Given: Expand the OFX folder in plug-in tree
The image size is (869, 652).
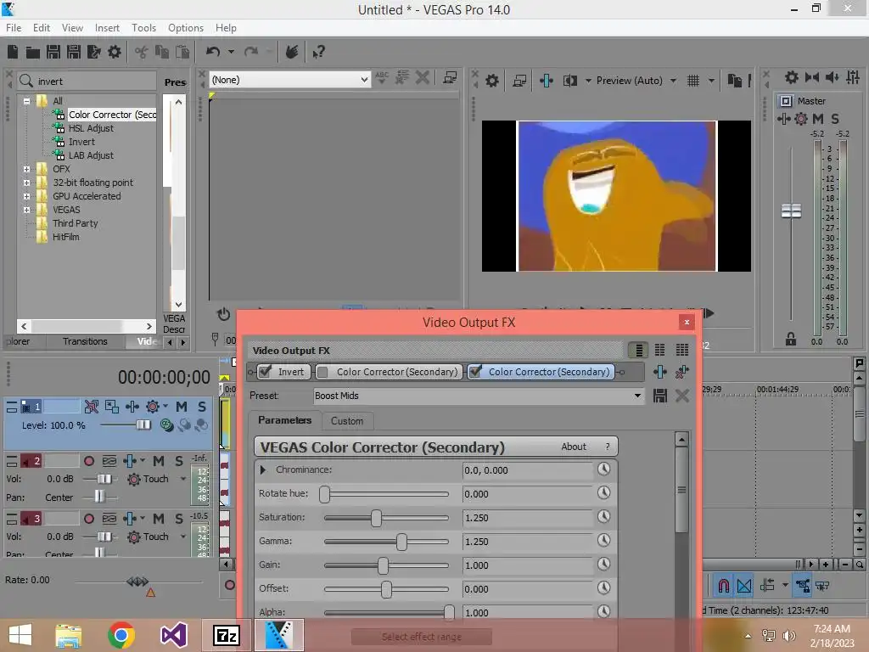Looking at the screenshot, I should tap(26, 169).
